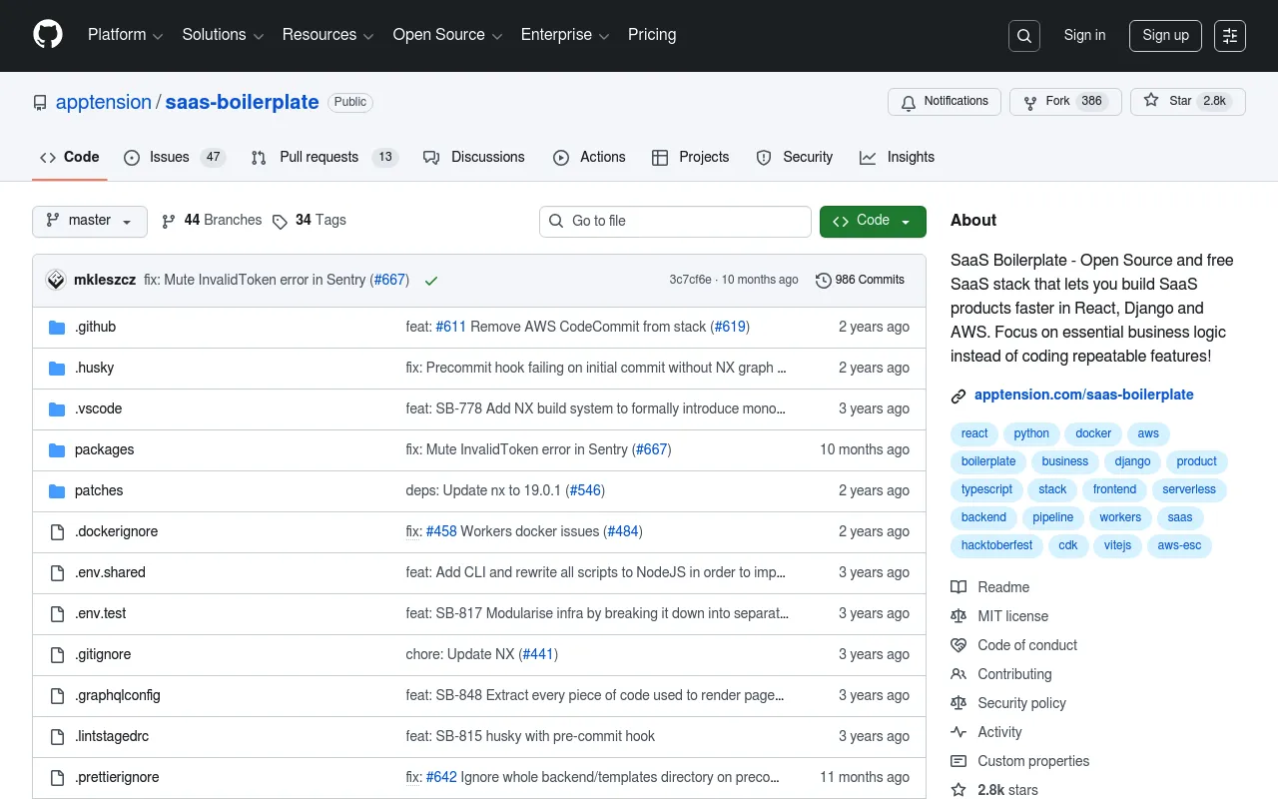This screenshot has height=799, width=1278.
Task: Expand the Platform navigation menu
Action: coord(124,35)
